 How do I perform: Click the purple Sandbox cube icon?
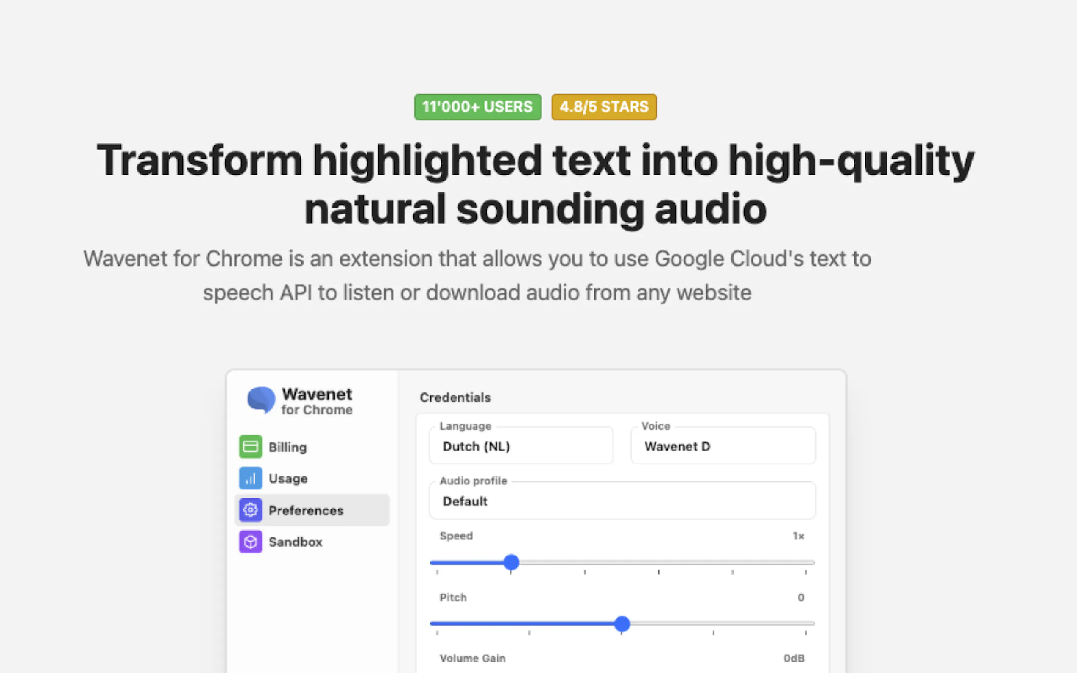coord(250,541)
